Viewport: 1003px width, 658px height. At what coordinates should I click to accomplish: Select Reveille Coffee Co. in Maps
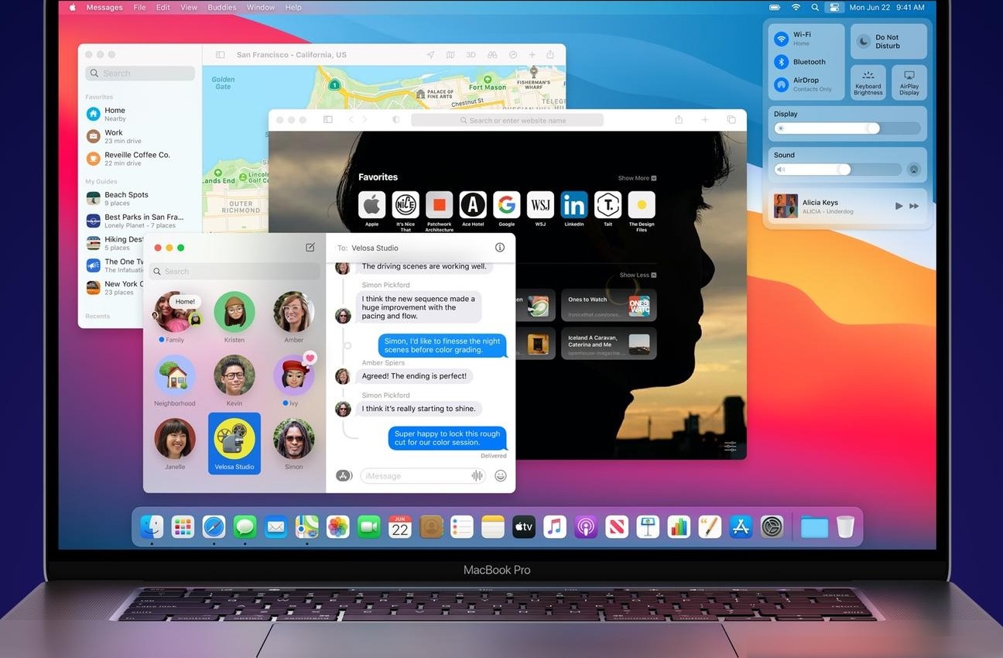pos(140,159)
